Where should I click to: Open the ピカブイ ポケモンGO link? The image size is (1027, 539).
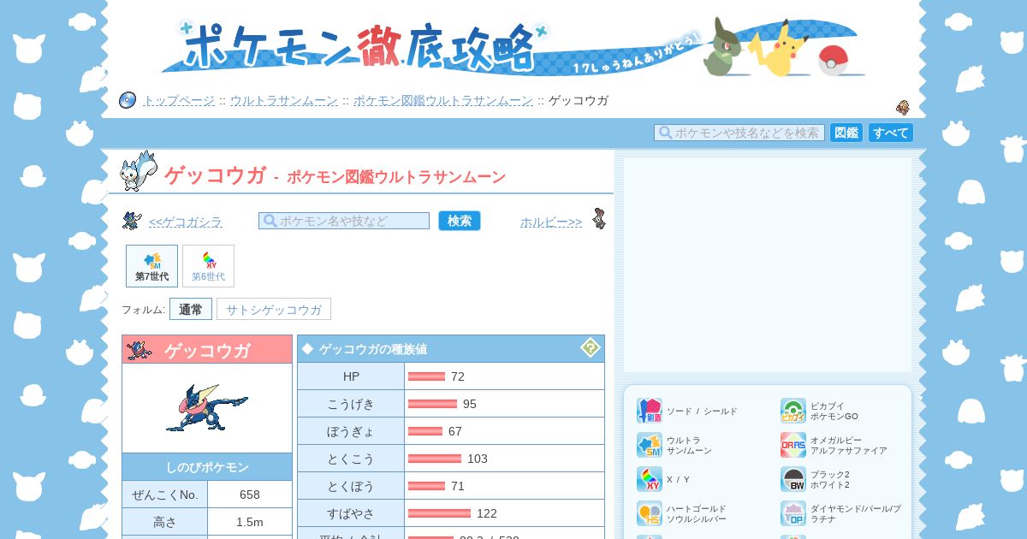[834, 411]
